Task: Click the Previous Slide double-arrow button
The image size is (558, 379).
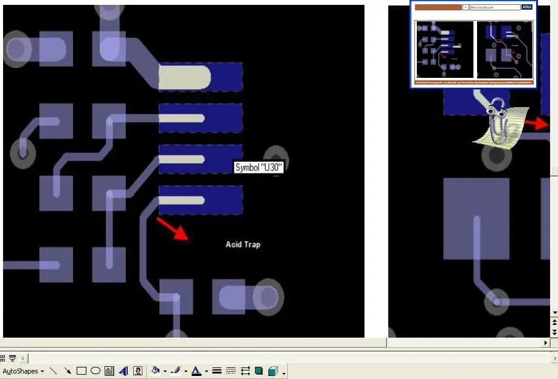Action: (554, 322)
